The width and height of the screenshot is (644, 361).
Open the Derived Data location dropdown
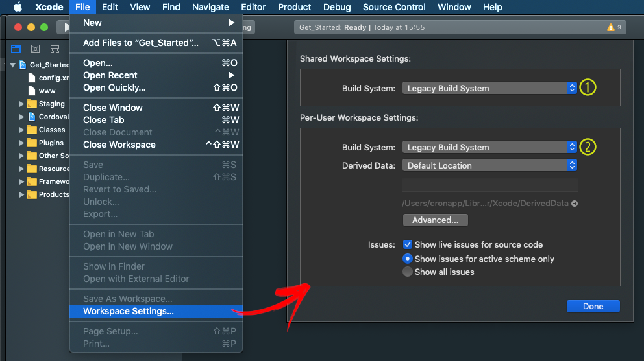point(489,165)
